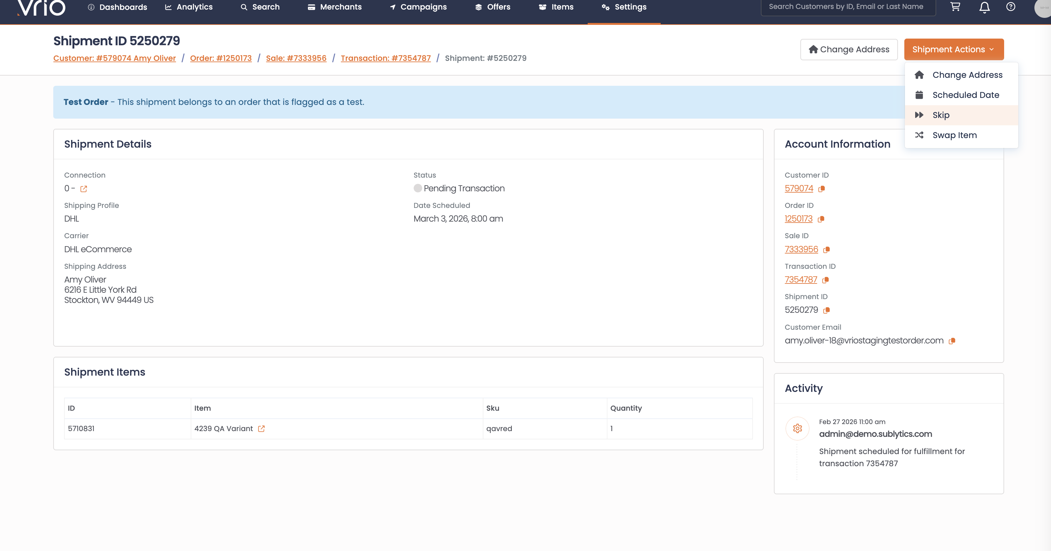The image size is (1051, 551).
Task: Focus the Search Customers input field
Action: (848, 7)
